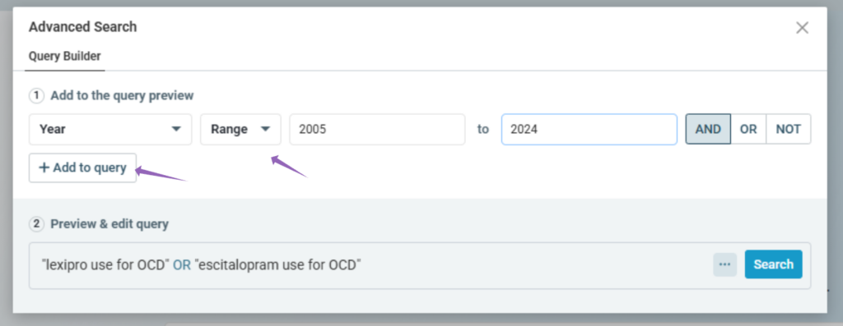Click the blue OR keyword in the preview
This screenshot has width=843, height=326.
(x=182, y=264)
